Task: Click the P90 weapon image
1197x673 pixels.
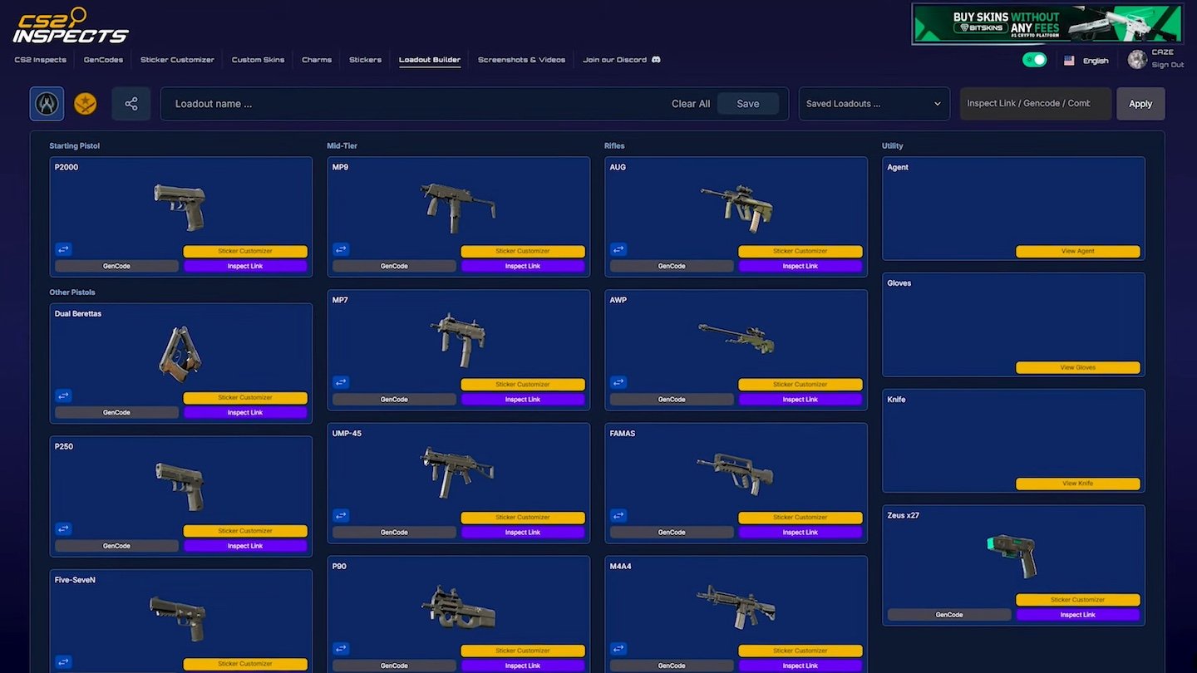Action: [458, 607]
